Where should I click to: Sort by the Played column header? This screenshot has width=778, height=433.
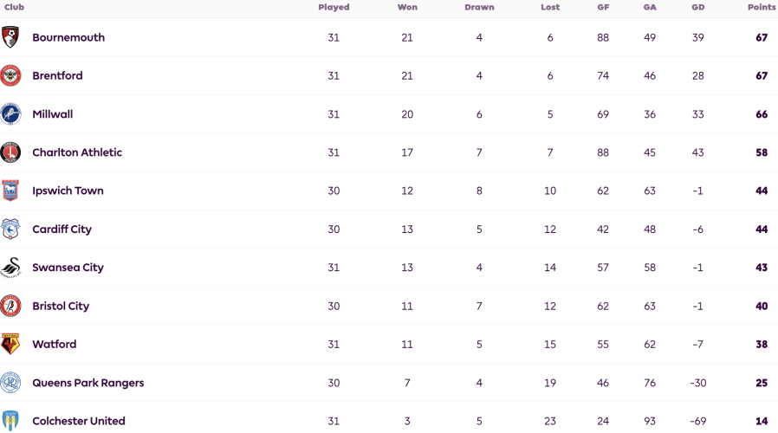point(334,8)
